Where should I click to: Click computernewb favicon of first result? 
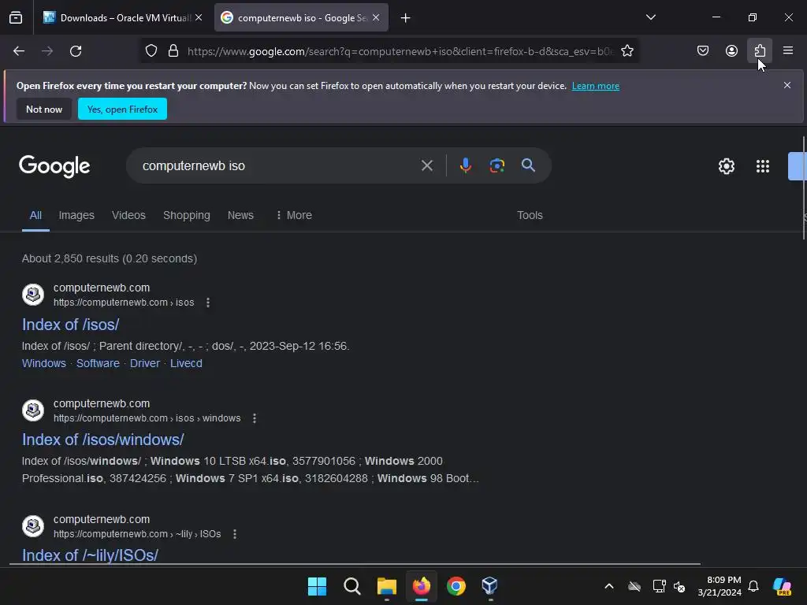33,295
